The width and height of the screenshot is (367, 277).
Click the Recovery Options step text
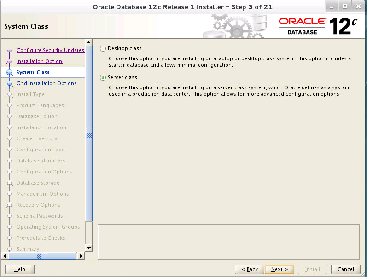[38, 205]
